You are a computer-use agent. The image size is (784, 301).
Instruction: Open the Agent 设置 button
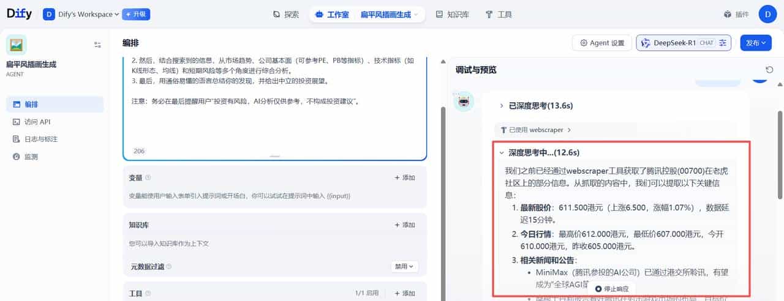pyautogui.click(x=601, y=43)
